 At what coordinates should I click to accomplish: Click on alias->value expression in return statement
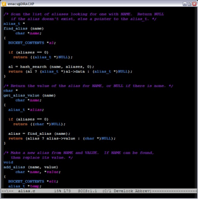pos(61,138)
